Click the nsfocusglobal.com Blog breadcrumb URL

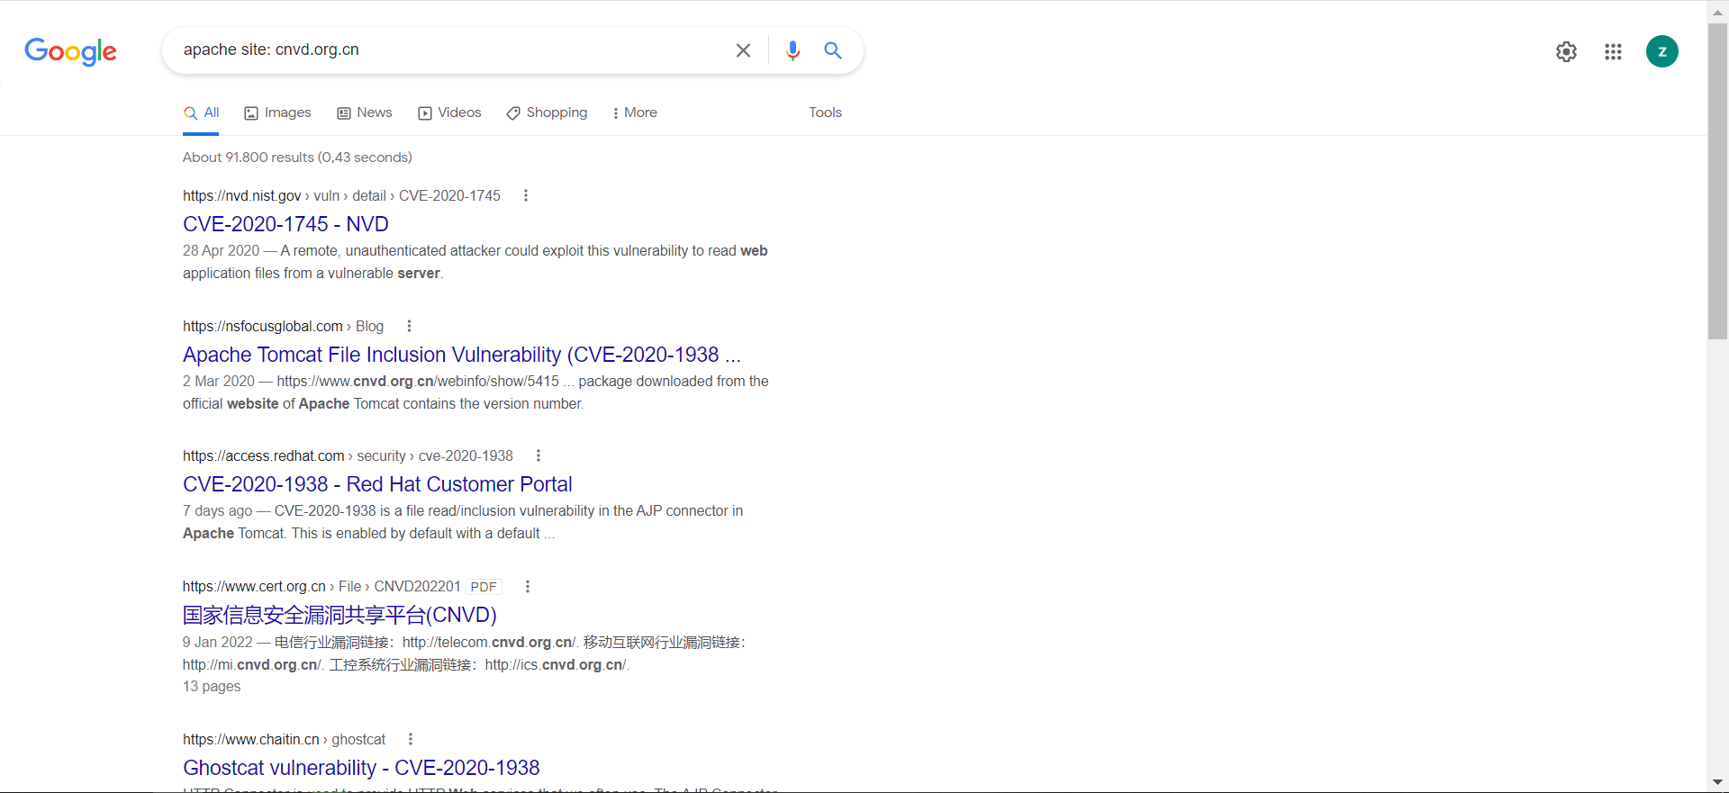[x=283, y=326]
